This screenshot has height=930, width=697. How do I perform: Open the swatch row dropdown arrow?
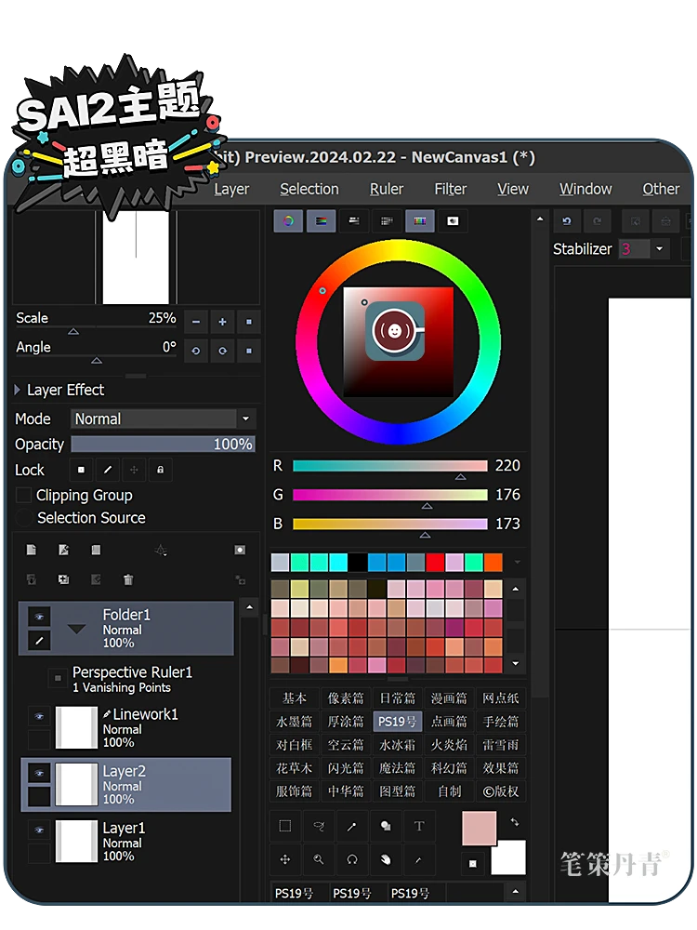pos(517,562)
